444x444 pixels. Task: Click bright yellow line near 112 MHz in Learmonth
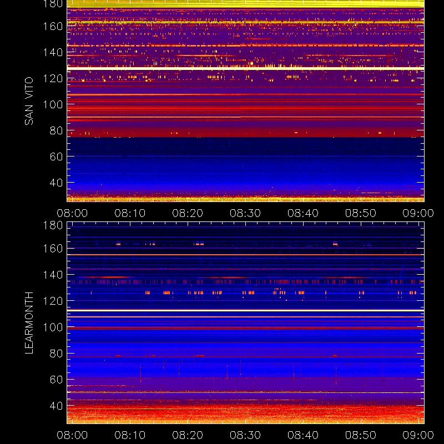point(245,311)
